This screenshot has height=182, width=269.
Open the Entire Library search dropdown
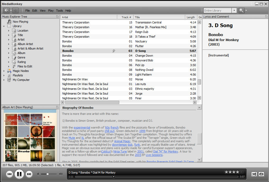pos(234,11)
